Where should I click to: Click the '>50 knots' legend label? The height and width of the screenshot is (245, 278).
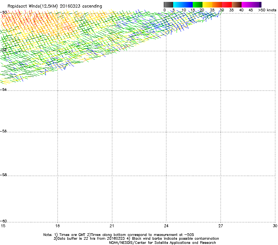click(267, 10)
